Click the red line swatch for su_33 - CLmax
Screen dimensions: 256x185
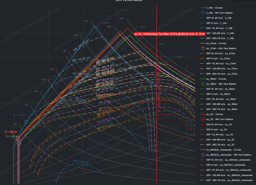[x=203, y=114]
